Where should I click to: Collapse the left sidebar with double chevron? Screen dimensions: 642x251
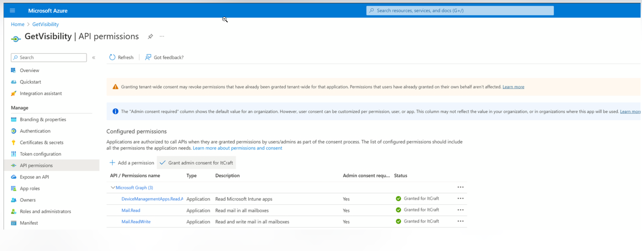click(94, 57)
